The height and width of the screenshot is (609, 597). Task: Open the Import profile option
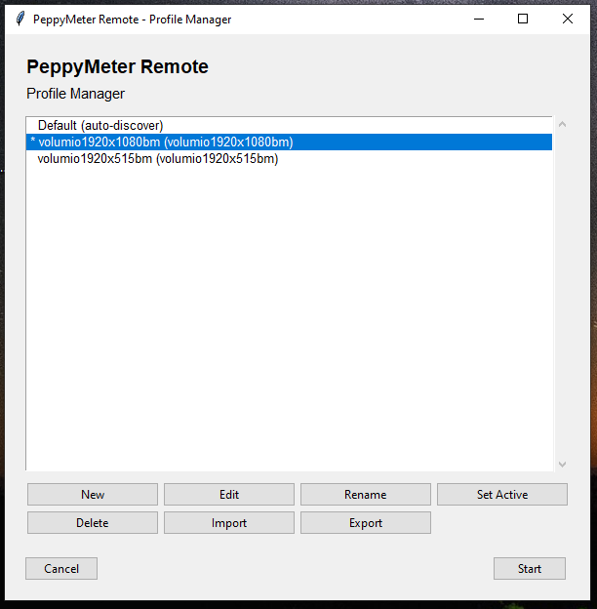(229, 523)
